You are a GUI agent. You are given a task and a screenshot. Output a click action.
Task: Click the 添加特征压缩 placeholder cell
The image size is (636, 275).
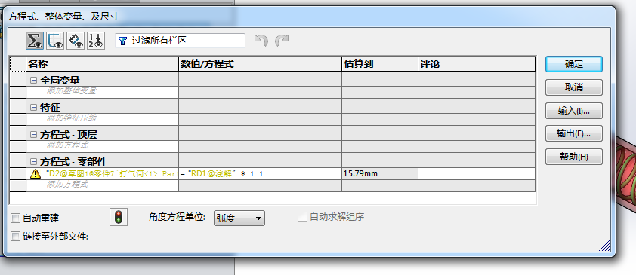(102, 119)
